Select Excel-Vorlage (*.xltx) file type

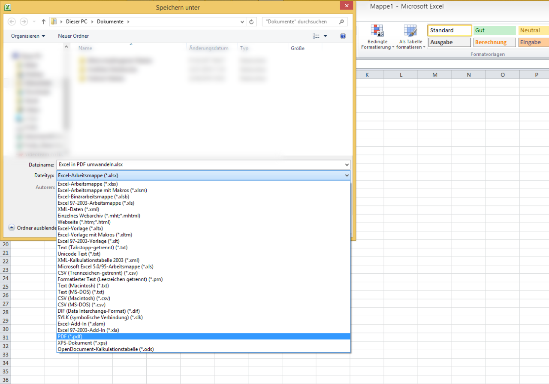pyautogui.click(x=204, y=228)
